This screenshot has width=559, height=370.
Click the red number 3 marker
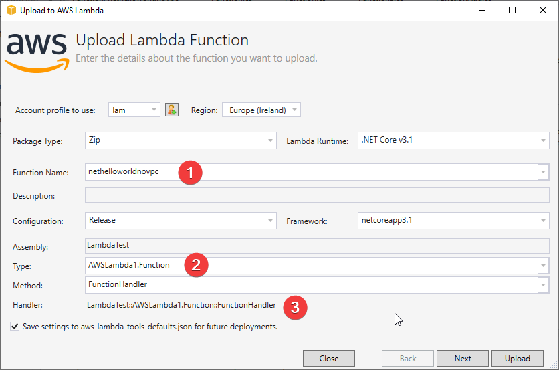pyautogui.click(x=295, y=308)
